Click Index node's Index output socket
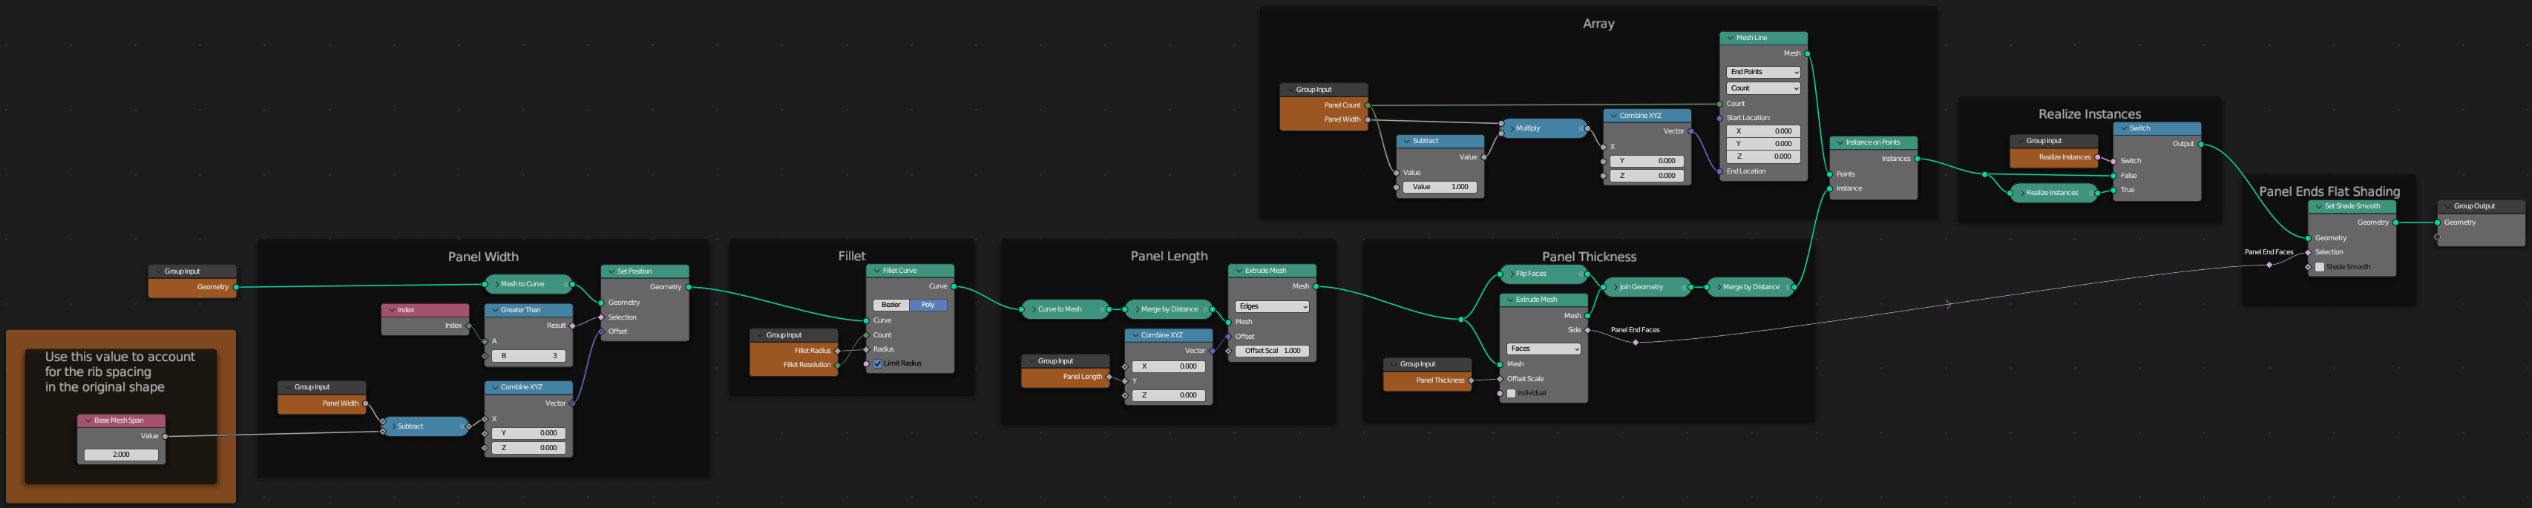The width and height of the screenshot is (2532, 508). coord(469,326)
